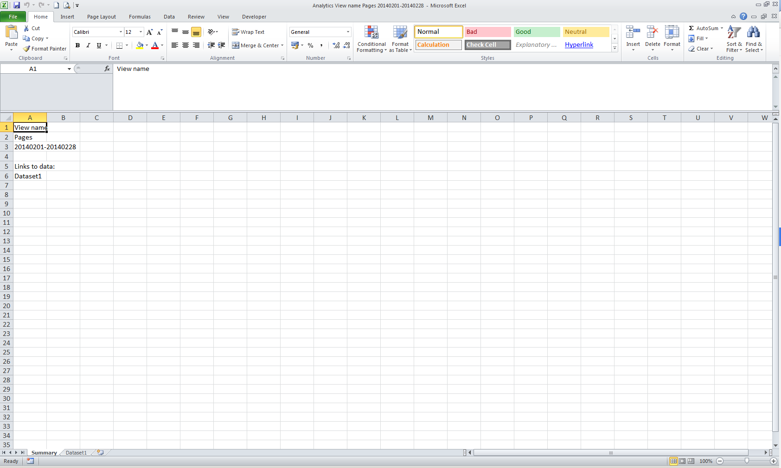Toggle Italic formatting

tap(88, 45)
